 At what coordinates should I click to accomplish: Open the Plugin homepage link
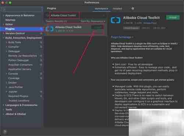pos(122,37)
